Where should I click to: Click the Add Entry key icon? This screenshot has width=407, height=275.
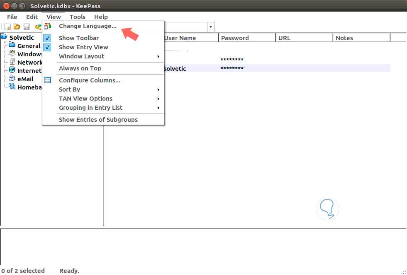pyautogui.click(x=39, y=27)
